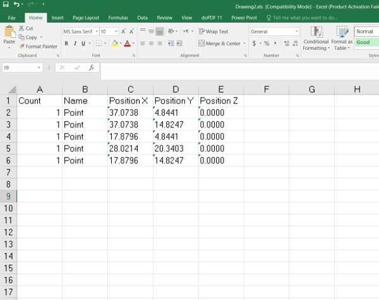Viewport: 379px width, 300px height.
Task: Click the Paste clipboard icon
Action: [x=9, y=34]
